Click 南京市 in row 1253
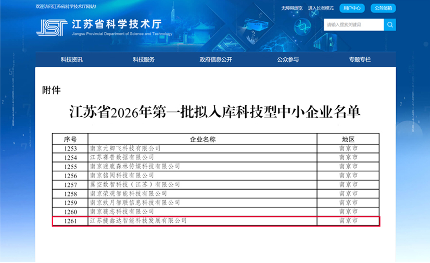430x263 pixels. point(348,148)
